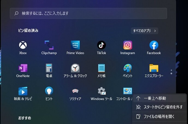Open OneNote
Screen dimensions: 188x124
[23, 71]
